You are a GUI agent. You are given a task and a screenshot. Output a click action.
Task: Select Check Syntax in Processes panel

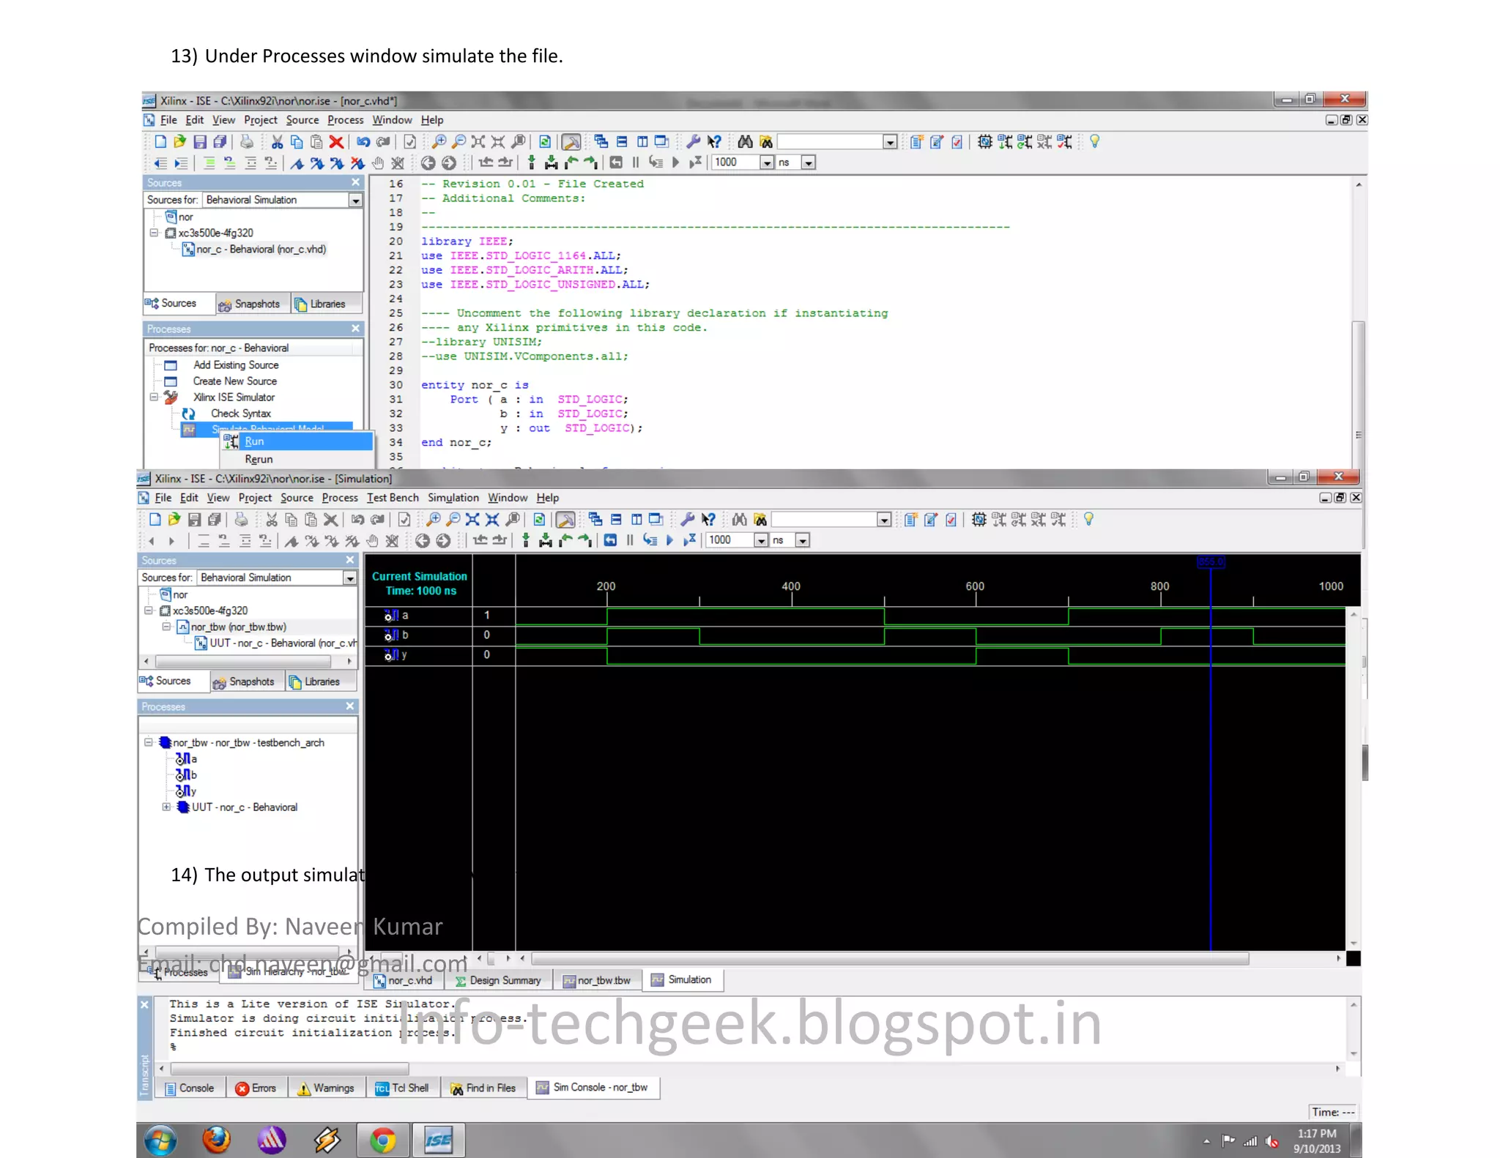coord(240,414)
